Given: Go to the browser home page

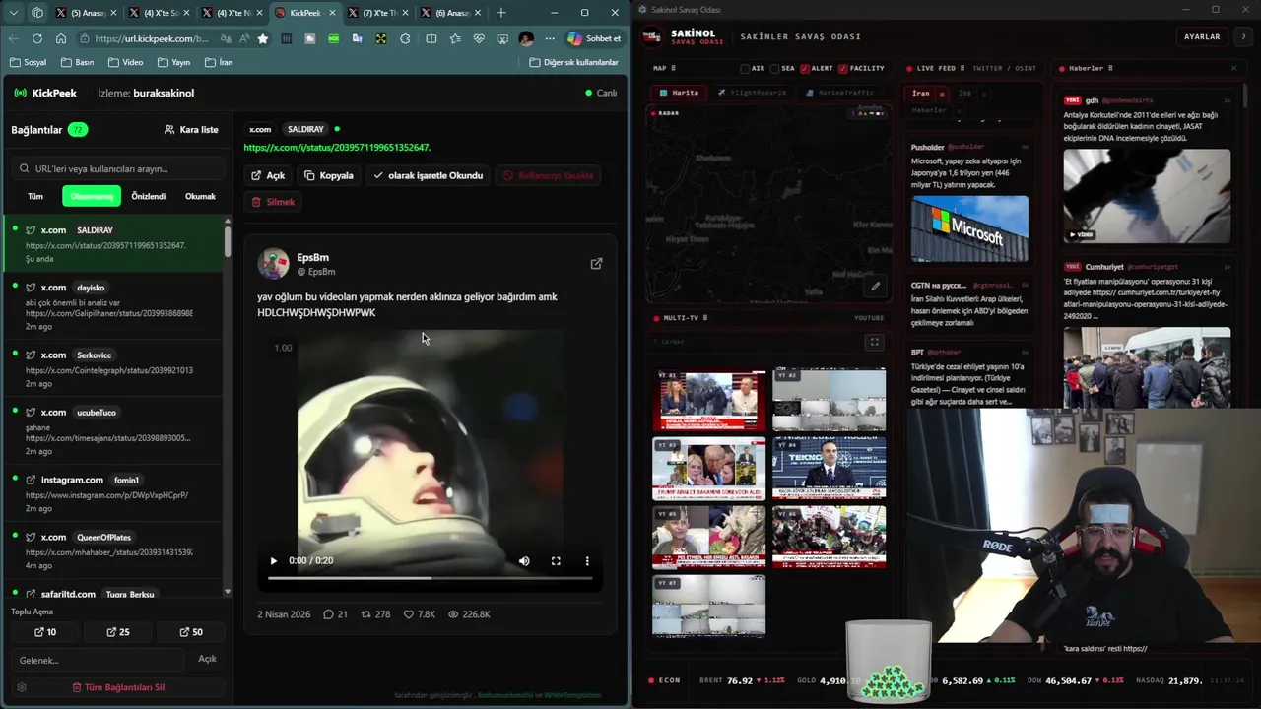Looking at the screenshot, I should (x=61, y=38).
